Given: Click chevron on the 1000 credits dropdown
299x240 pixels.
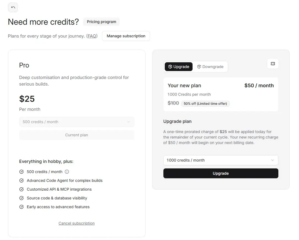Looking at the screenshot, I should coord(272,160).
